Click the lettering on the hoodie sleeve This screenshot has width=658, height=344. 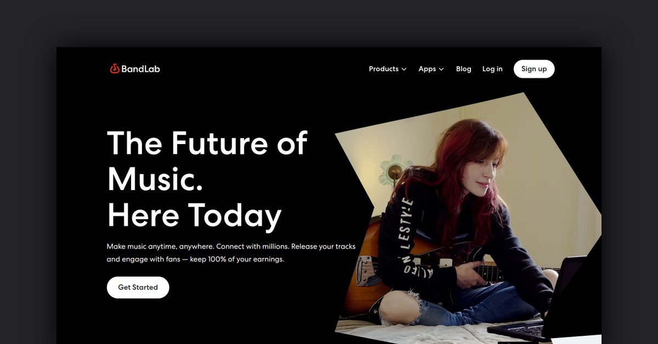click(410, 237)
